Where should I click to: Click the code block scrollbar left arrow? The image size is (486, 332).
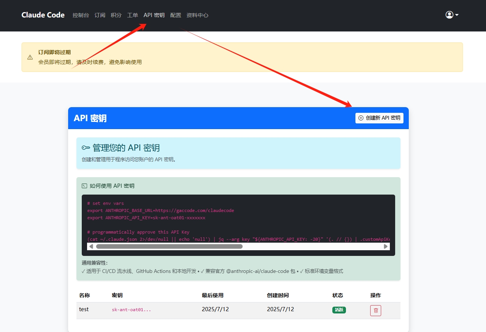[91, 246]
